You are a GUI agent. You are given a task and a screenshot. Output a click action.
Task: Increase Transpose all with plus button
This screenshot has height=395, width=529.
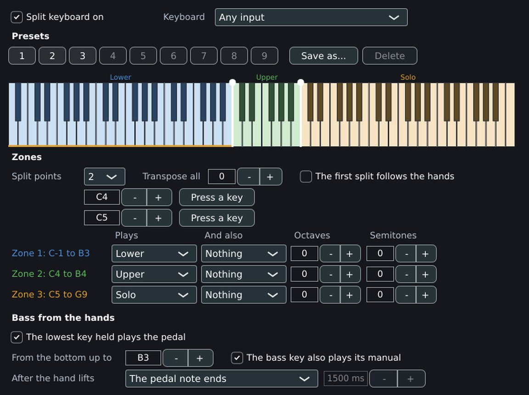pyautogui.click(x=270, y=176)
